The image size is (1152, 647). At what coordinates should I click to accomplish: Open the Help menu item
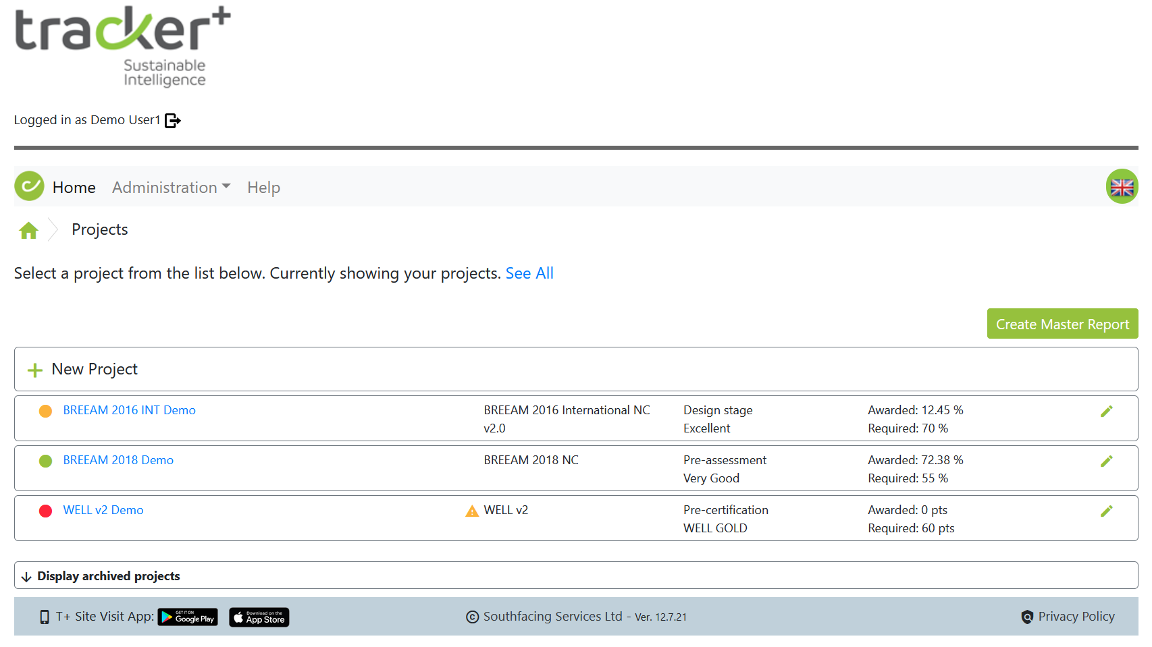point(263,188)
